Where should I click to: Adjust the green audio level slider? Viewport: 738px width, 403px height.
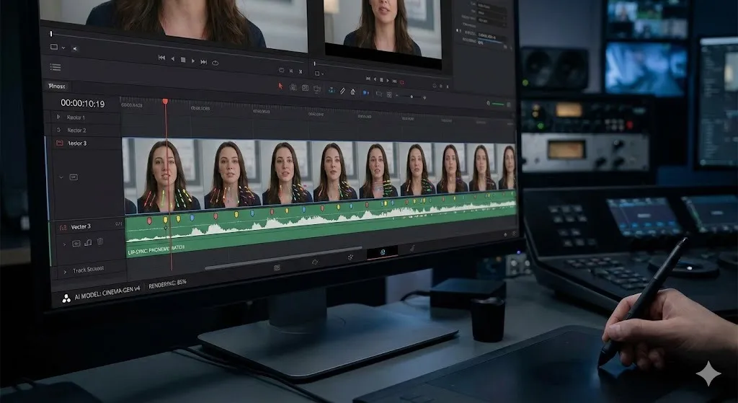tap(497, 104)
